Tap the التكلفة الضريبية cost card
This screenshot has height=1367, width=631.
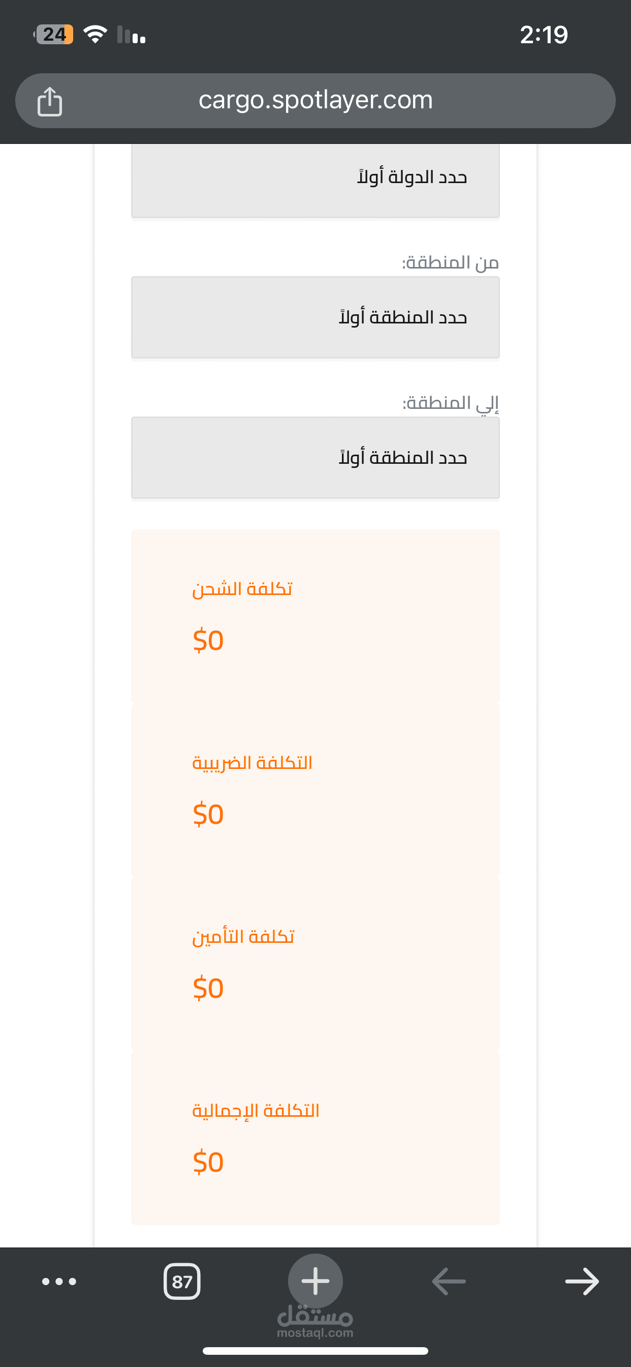tap(315, 790)
